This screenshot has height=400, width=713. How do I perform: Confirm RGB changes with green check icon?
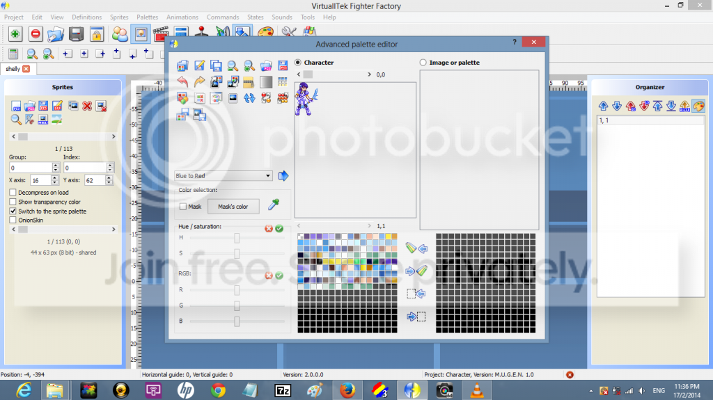279,275
